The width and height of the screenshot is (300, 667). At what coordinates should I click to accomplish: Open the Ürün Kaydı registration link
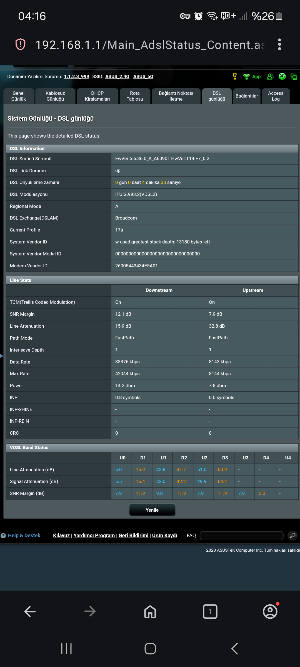coord(165,536)
